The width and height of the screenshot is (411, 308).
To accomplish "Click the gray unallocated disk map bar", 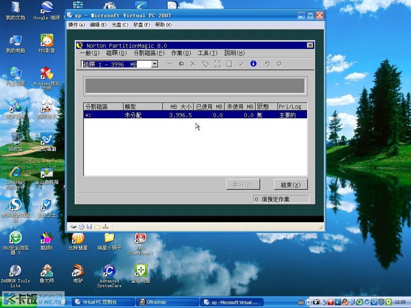I will pyautogui.click(x=195, y=86).
